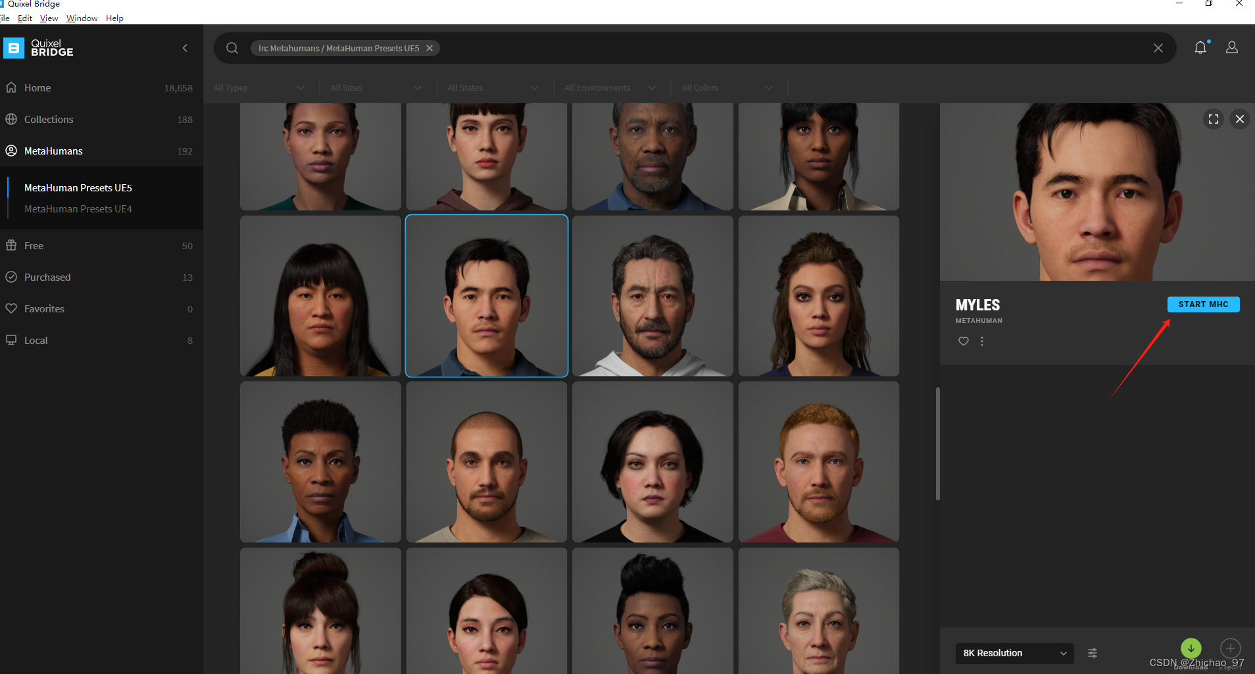Open the Purchased assets section

point(101,277)
